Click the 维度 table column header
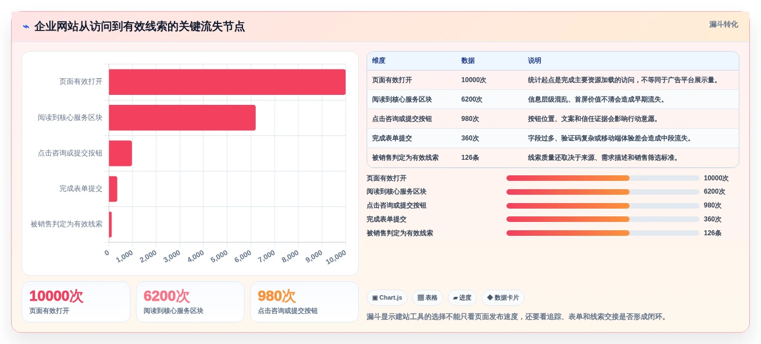This screenshot has height=344, width=761. coord(379,60)
